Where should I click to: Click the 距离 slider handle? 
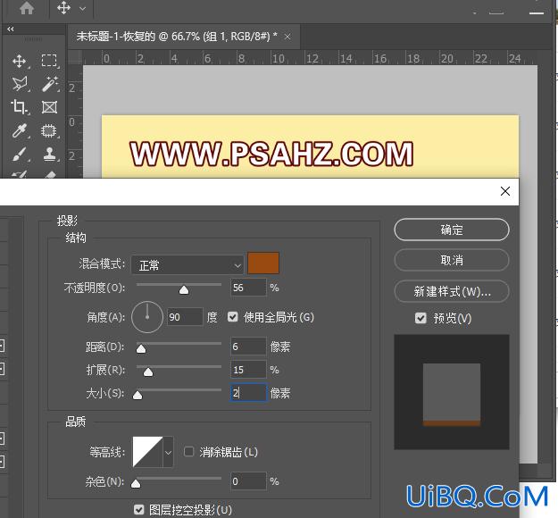(141, 348)
